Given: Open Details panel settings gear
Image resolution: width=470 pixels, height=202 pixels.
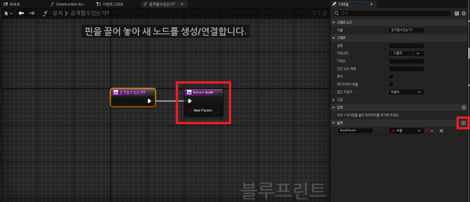Looking at the screenshot, I should [x=464, y=13].
